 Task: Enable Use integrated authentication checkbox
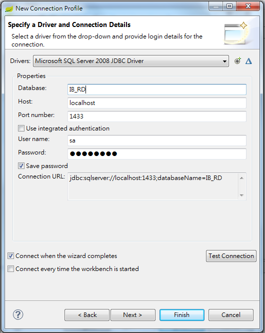[x=21, y=128]
